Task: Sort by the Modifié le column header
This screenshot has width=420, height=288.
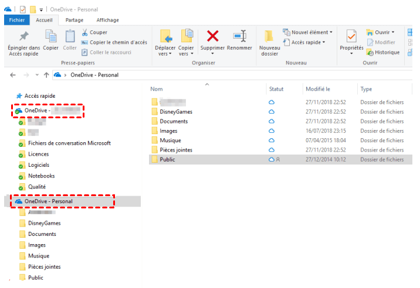Action: pyautogui.click(x=318, y=89)
